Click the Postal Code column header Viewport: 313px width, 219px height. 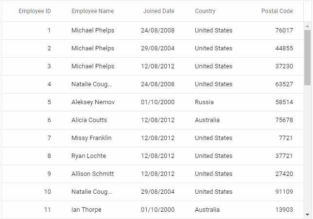coord(277,11)
